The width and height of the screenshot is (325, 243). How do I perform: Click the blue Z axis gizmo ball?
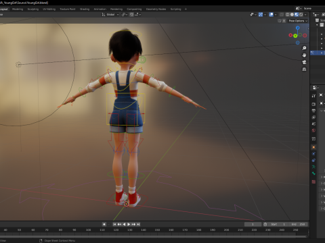pos(298,28)
